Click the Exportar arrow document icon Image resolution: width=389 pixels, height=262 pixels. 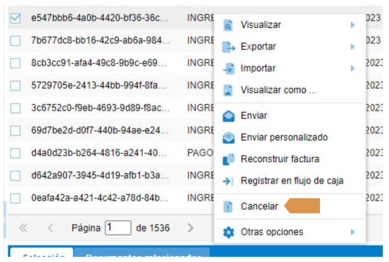[228, 47]
